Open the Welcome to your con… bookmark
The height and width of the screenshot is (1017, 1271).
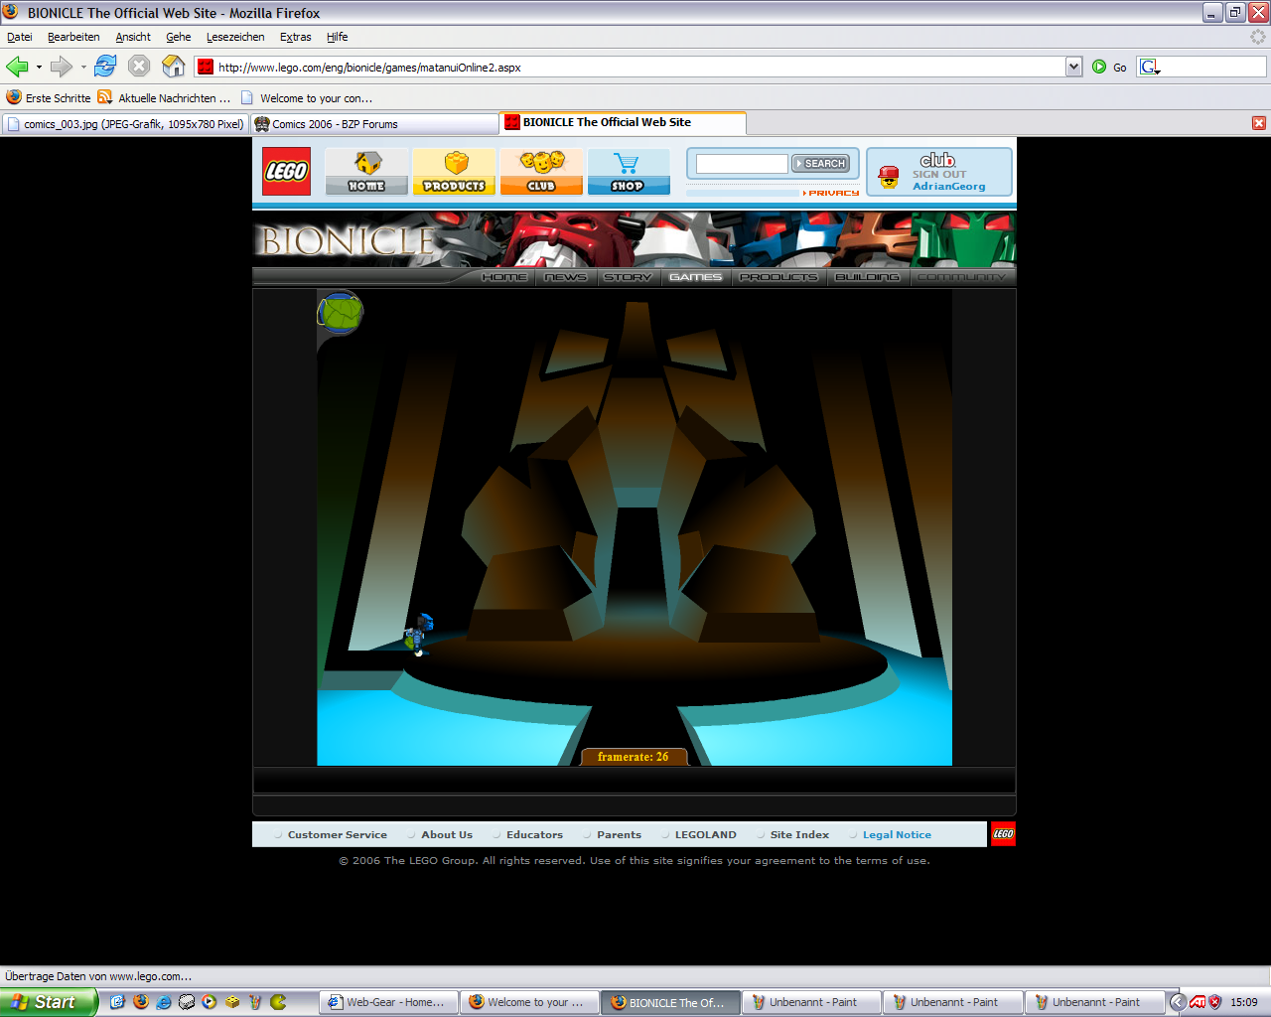pyautogui.click(x=307, y=98)
